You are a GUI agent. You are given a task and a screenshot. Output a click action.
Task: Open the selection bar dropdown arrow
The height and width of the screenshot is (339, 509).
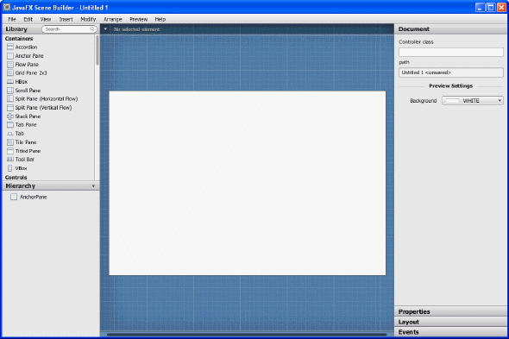click(105, 29)
